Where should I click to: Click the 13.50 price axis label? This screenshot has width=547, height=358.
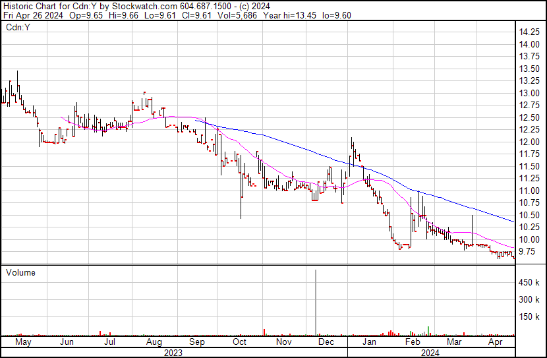coord(529,69)
